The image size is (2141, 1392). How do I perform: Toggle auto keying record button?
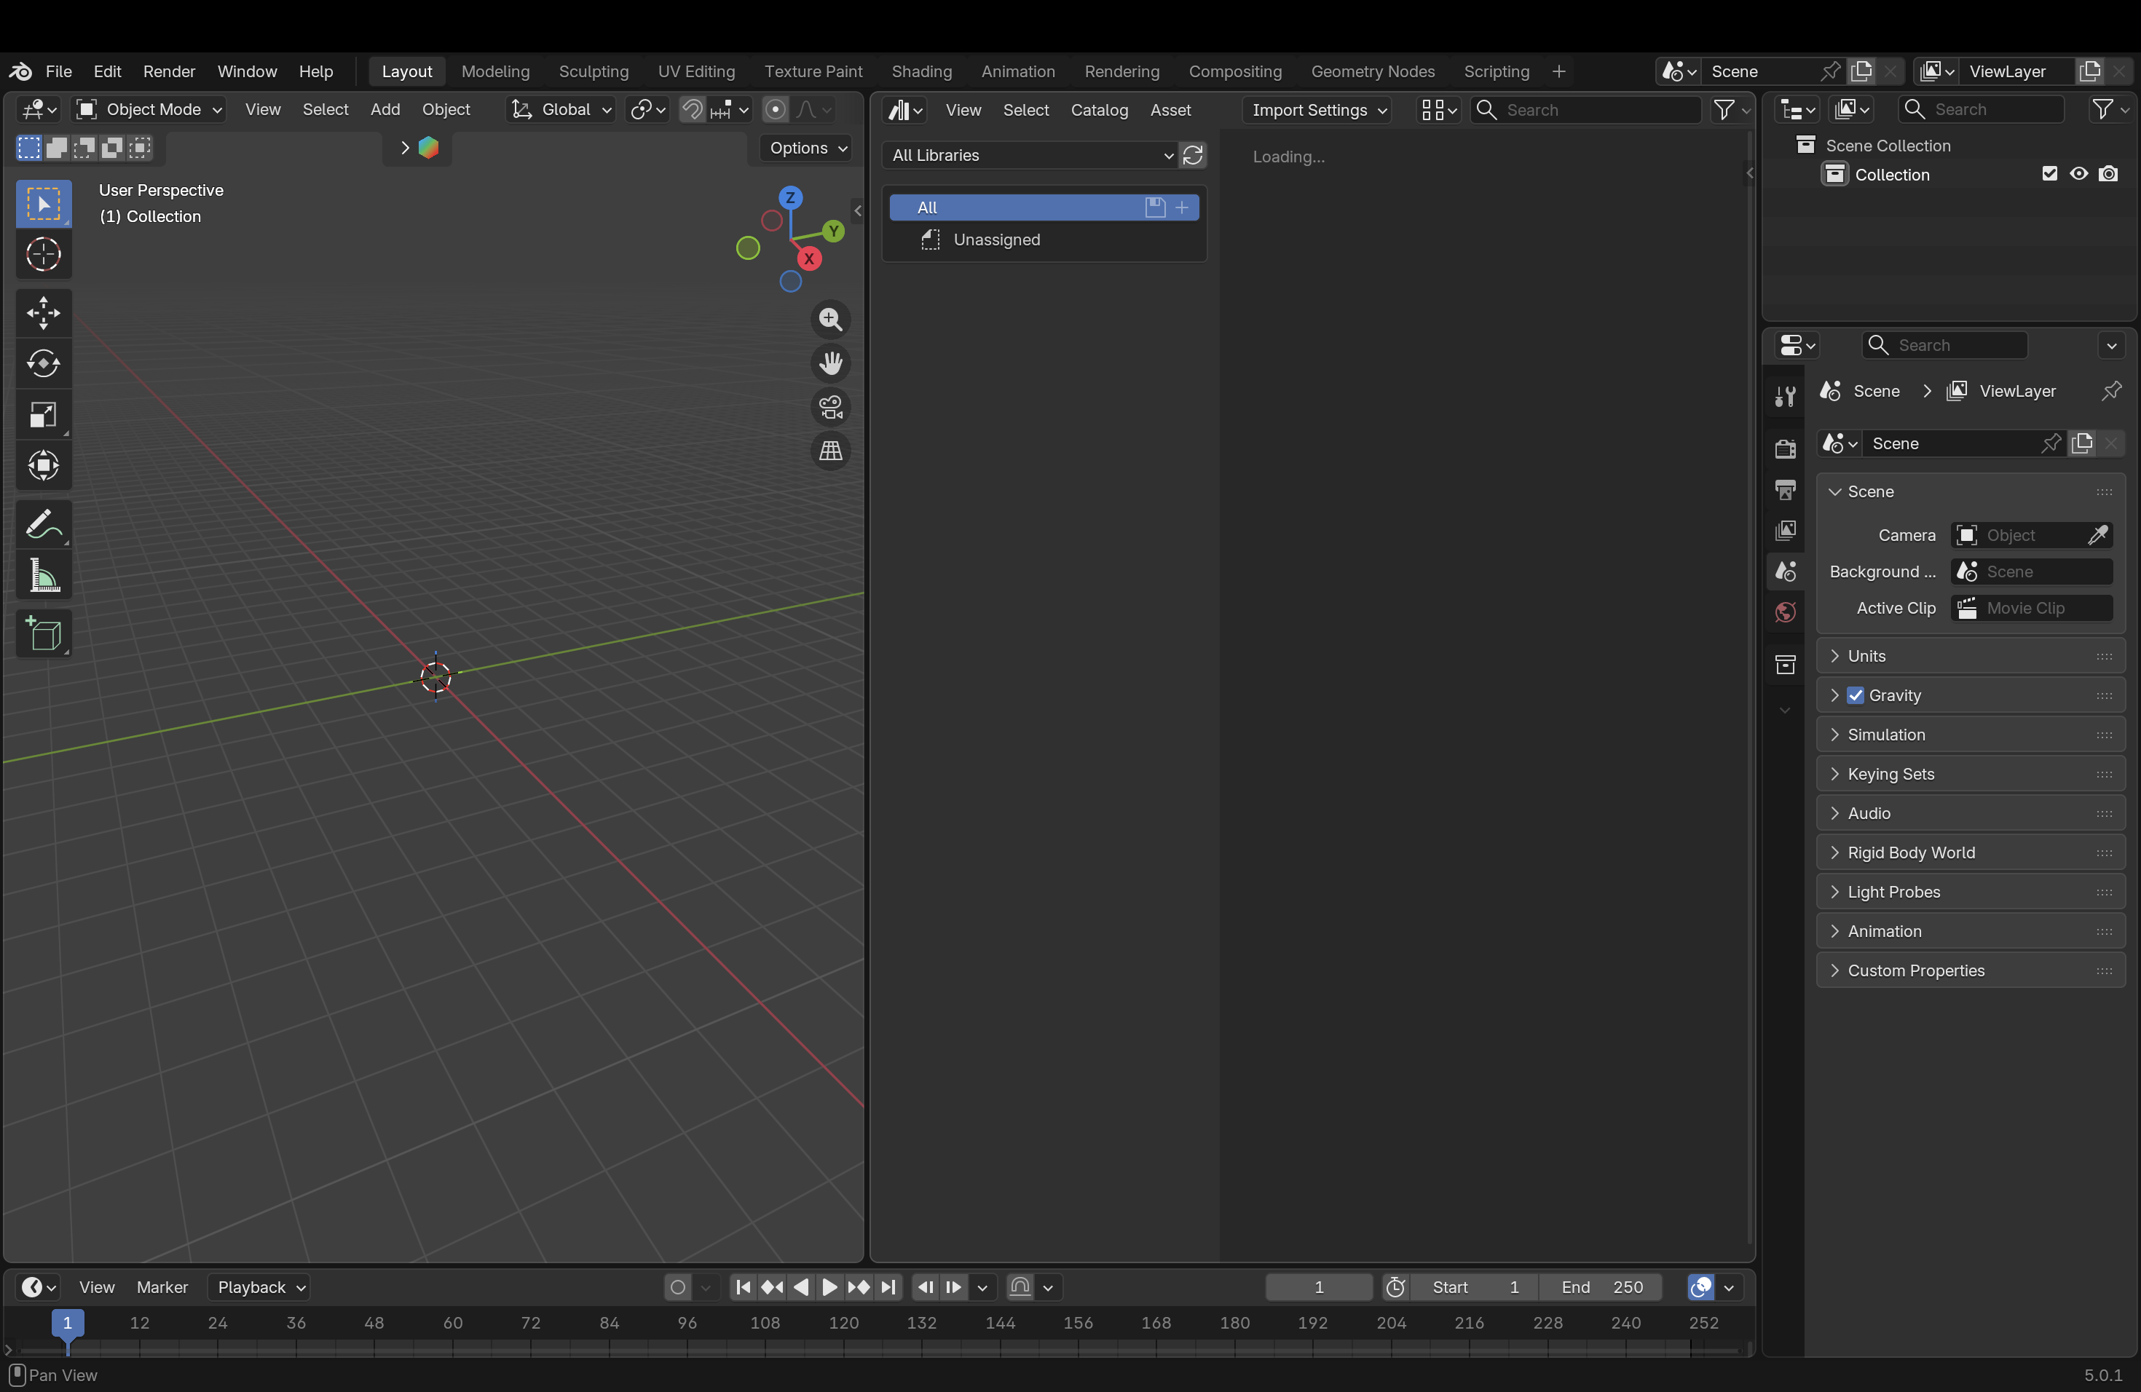[678, 1288]
